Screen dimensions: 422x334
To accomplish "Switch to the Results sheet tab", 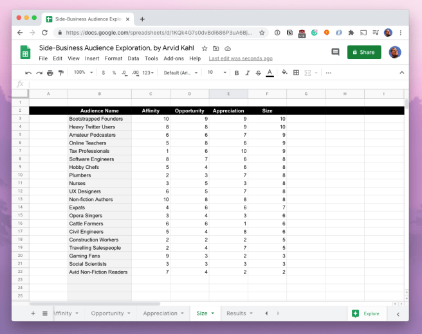I will click(236, 313).
